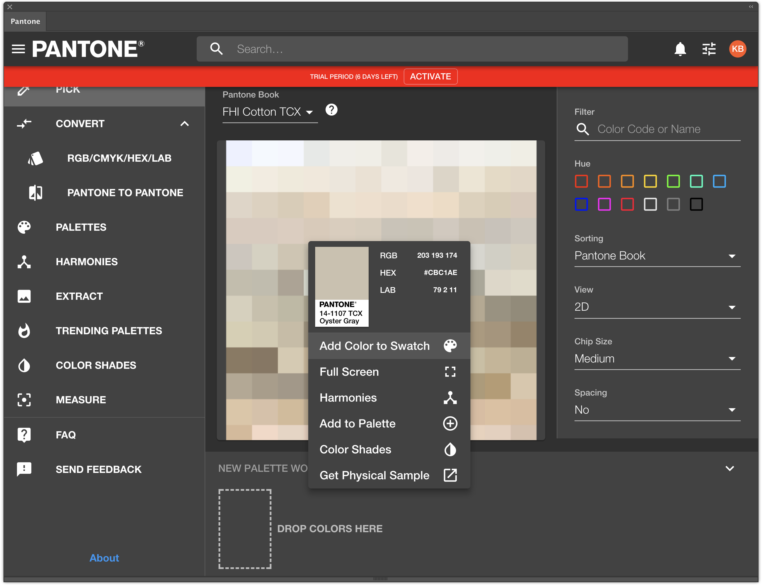Select Get Physical Sample menu item
762x588 pixels.
tap(389, 475)
